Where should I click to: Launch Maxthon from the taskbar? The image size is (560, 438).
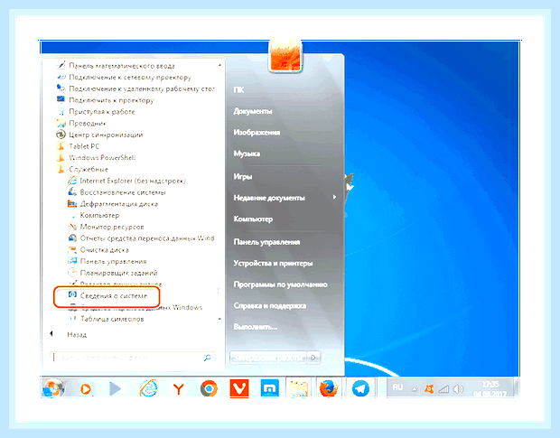tap(269, 388)
